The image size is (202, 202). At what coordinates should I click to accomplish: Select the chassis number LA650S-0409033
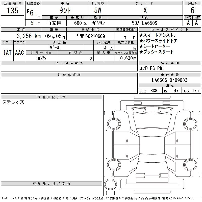(169, 80)
